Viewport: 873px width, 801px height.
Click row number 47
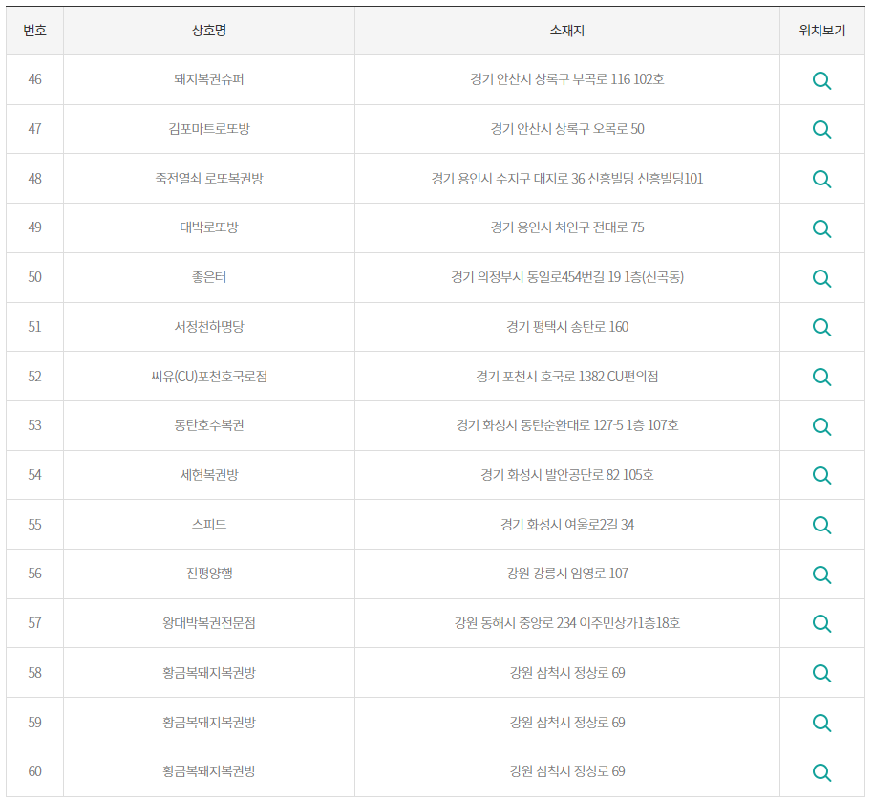tap(34, 129)
